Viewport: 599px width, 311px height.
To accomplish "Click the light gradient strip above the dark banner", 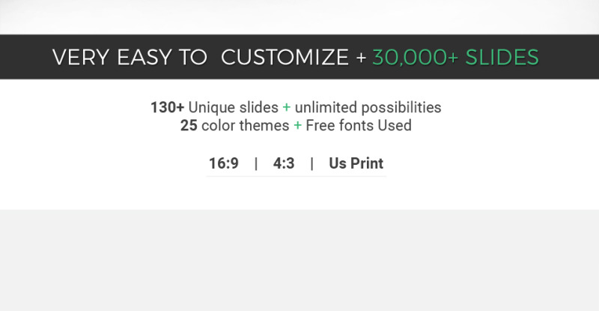I will 299,17.
